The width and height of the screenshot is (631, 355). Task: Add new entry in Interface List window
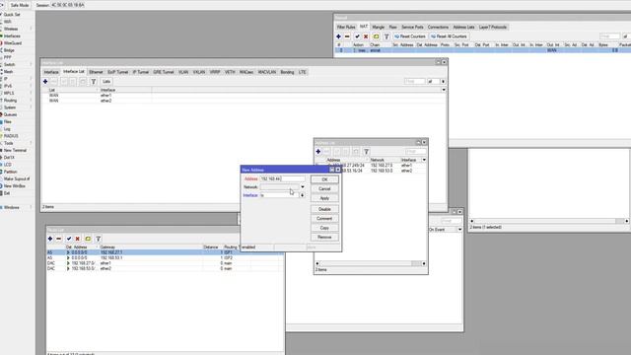pyautogui.click(x=45, y=81)
